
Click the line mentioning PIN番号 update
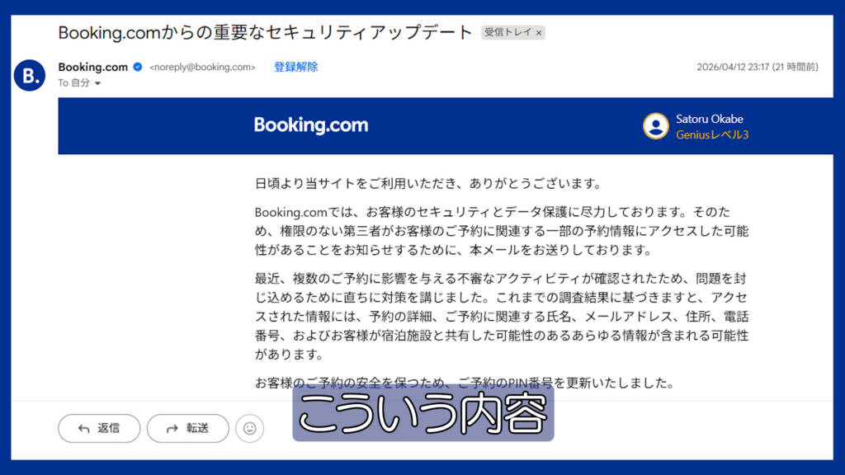(465, 383)
